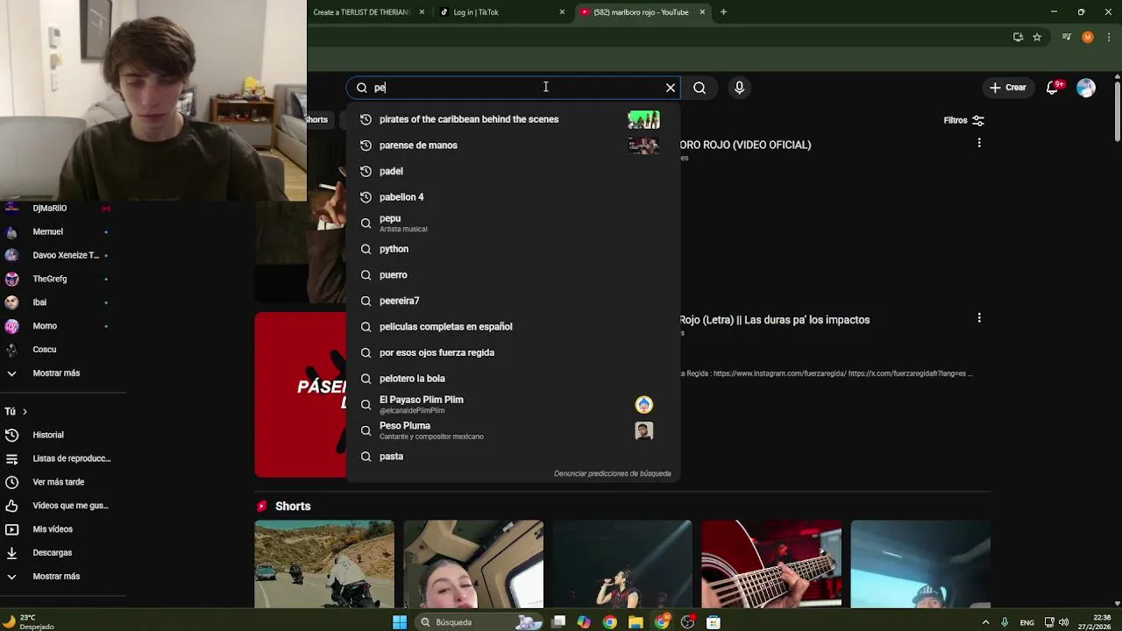Choose the El Payaso Plim Plim suggestion
This screenshot has height=631, width=1122.
tap(513, 404)
